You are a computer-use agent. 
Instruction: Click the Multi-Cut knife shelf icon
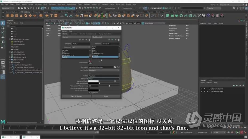[153, 16]
